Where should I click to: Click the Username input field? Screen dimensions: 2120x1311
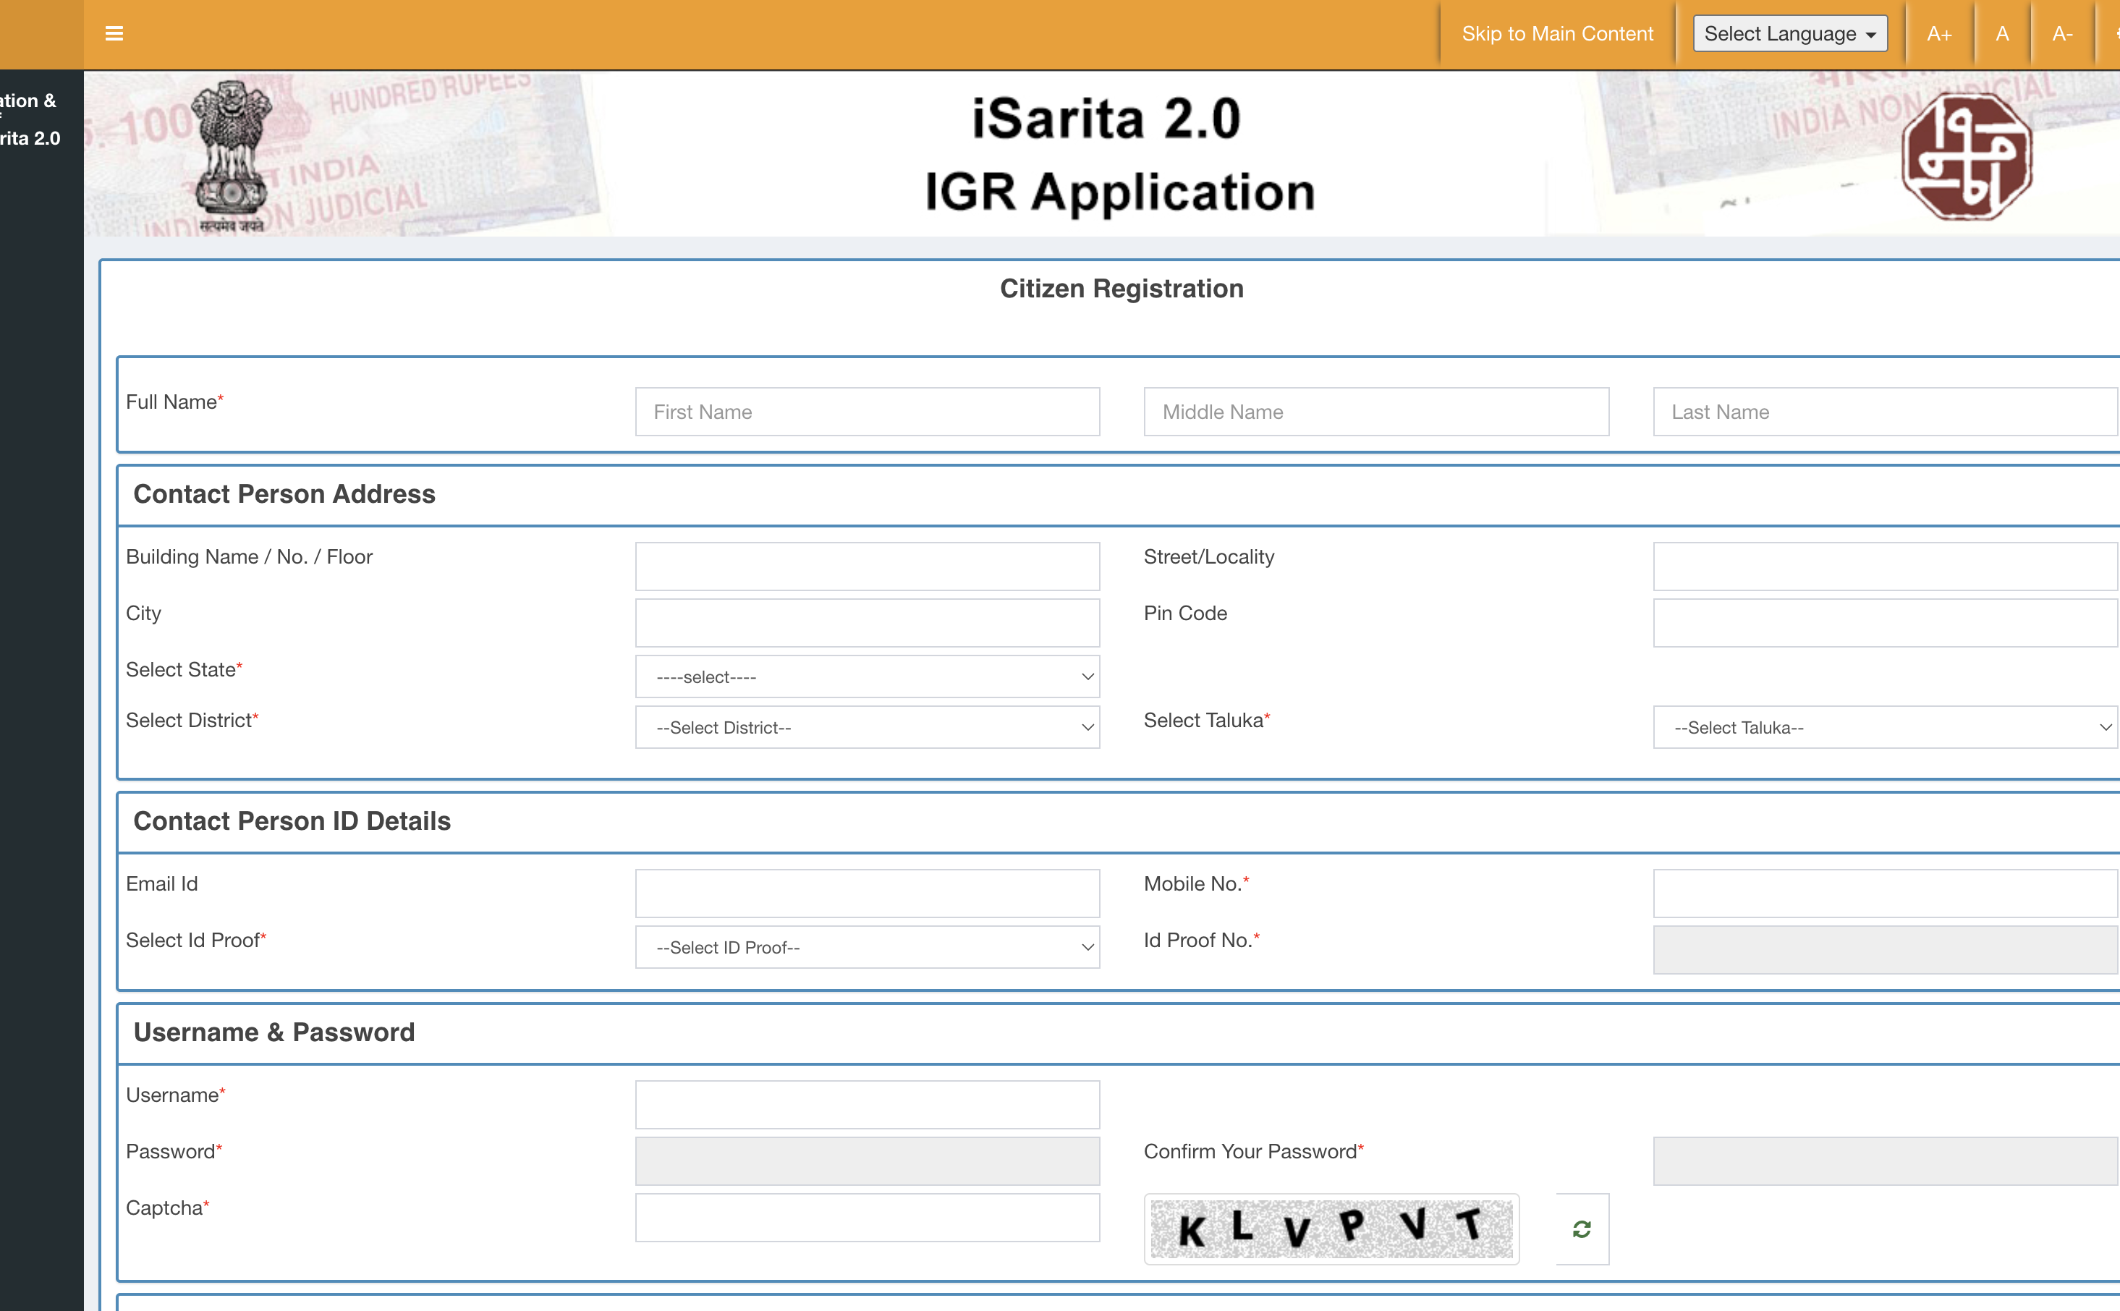coord(867,1105)
